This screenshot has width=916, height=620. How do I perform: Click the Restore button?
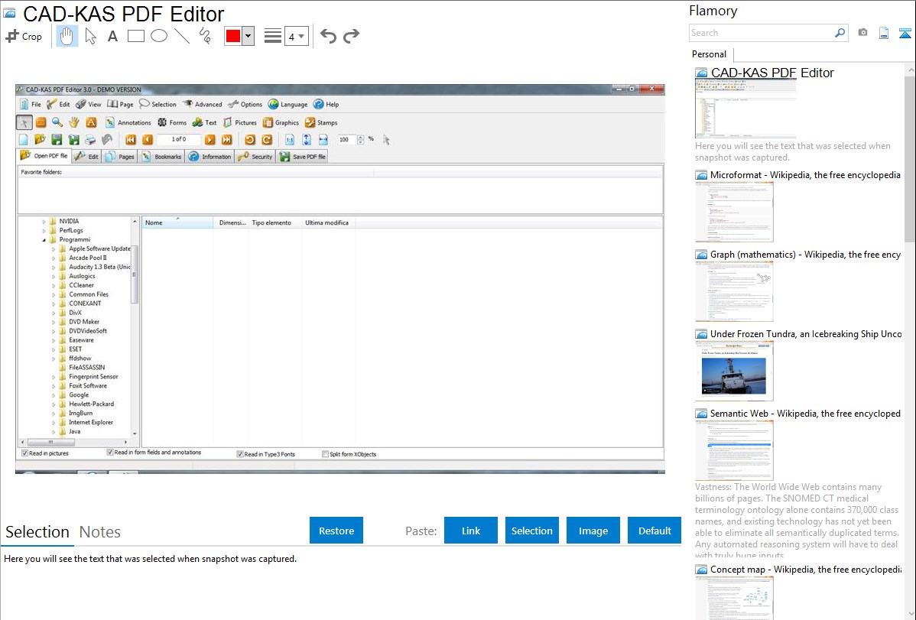[336, 531]
